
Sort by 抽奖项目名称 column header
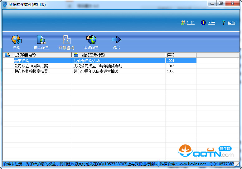pyautogui.click(x=37, y=55)
